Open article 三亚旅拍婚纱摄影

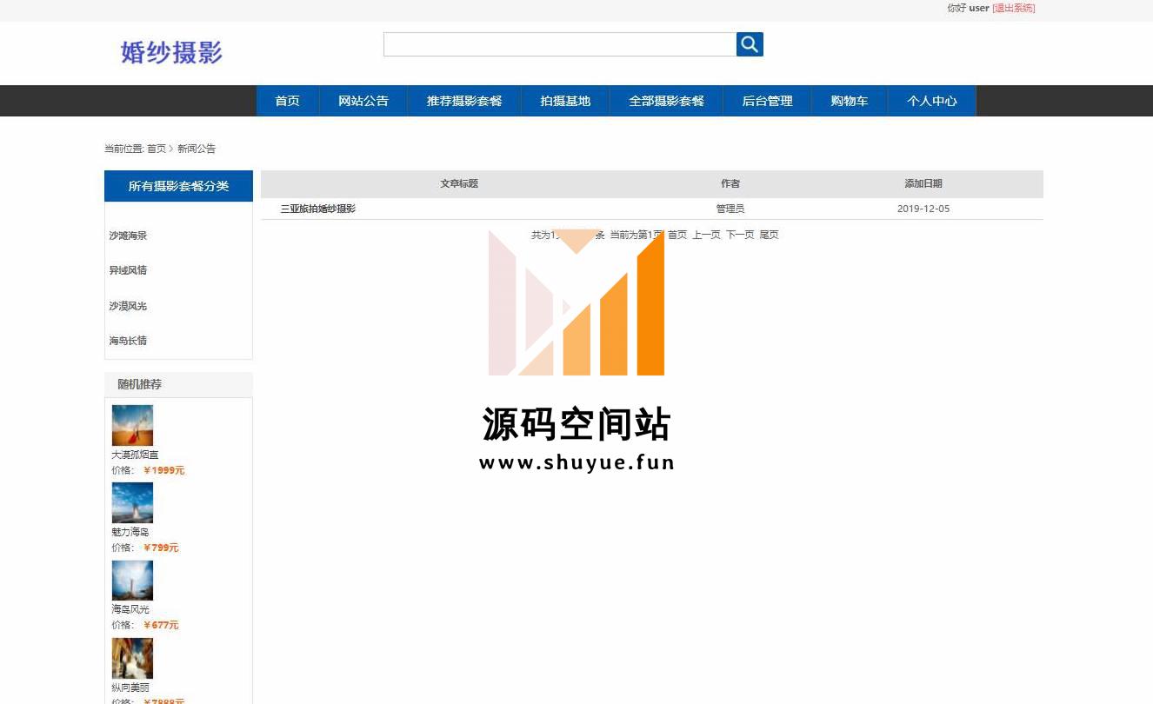317,209
